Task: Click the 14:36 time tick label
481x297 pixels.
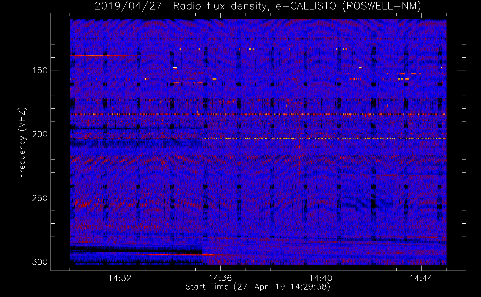Action: (x=220, y=278)
